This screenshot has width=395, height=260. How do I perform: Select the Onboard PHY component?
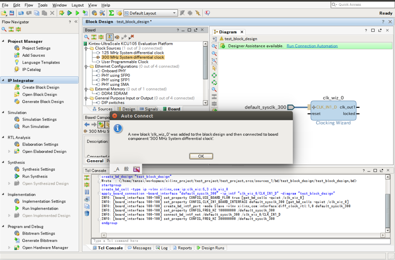(114, 71)
